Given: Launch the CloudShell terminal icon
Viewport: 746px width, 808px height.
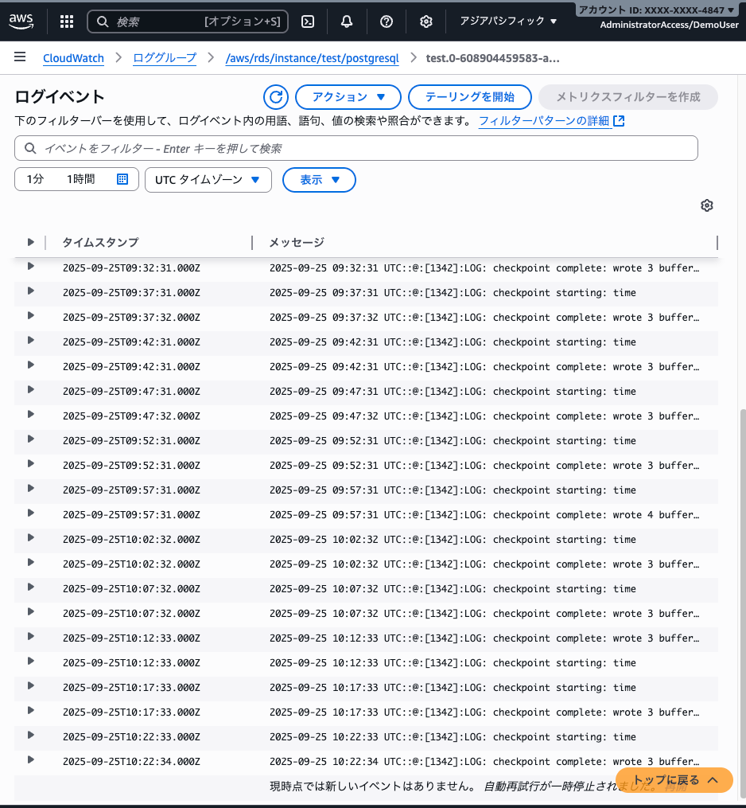Looking at the screenshot, I should tap(308, 21).
